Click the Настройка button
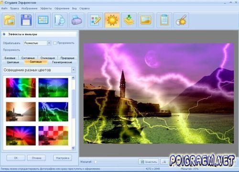 (63, 158)
